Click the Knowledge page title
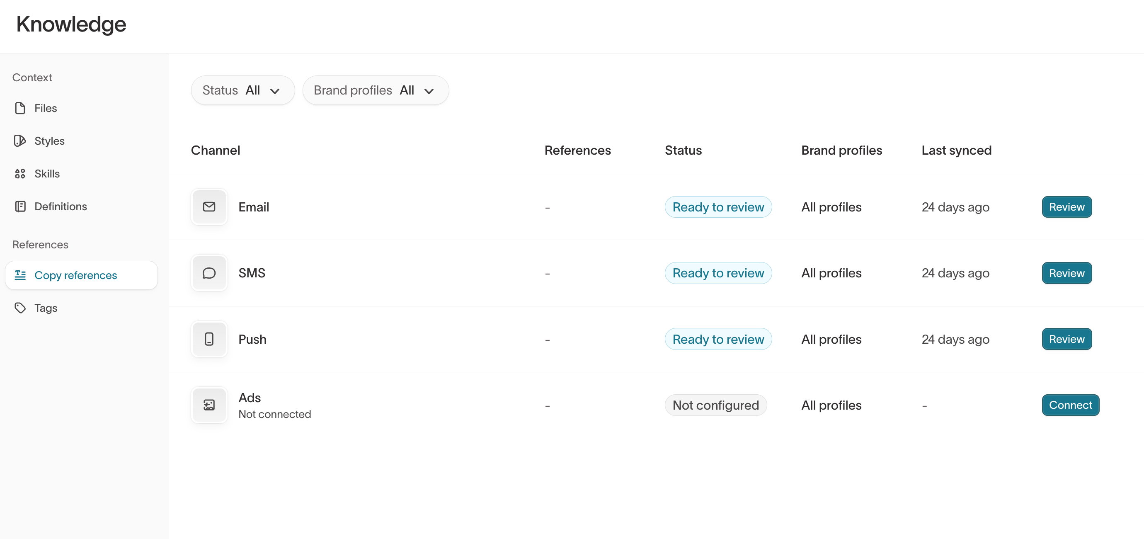1144x539 pixels. [71, 24]
